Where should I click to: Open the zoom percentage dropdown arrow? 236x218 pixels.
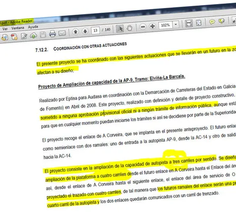(175, 24)
